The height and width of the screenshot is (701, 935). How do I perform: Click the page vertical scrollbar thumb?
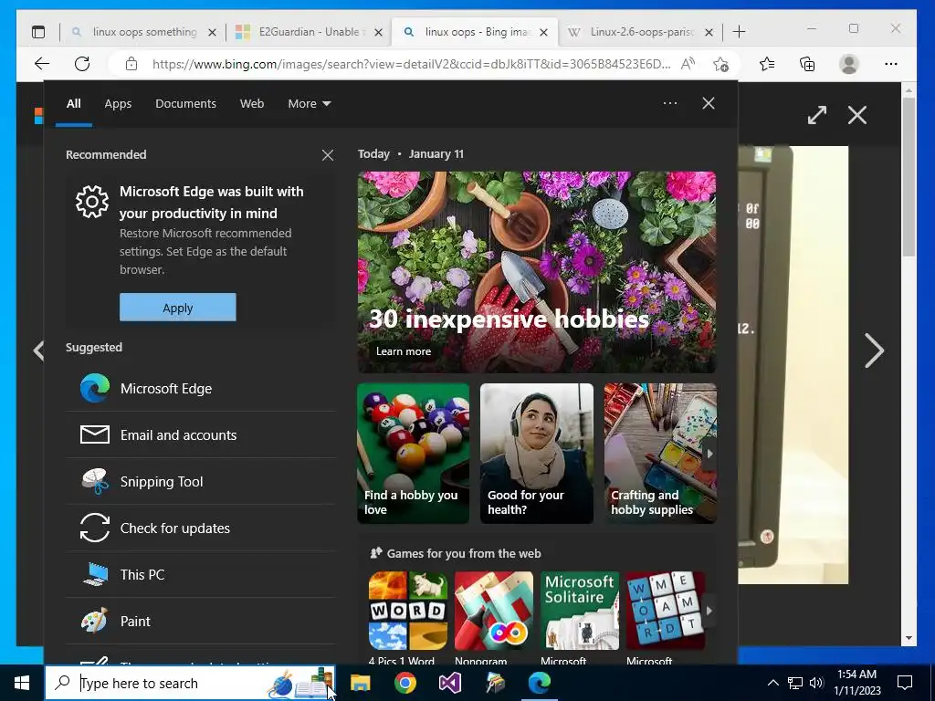[x=909, y=177]
